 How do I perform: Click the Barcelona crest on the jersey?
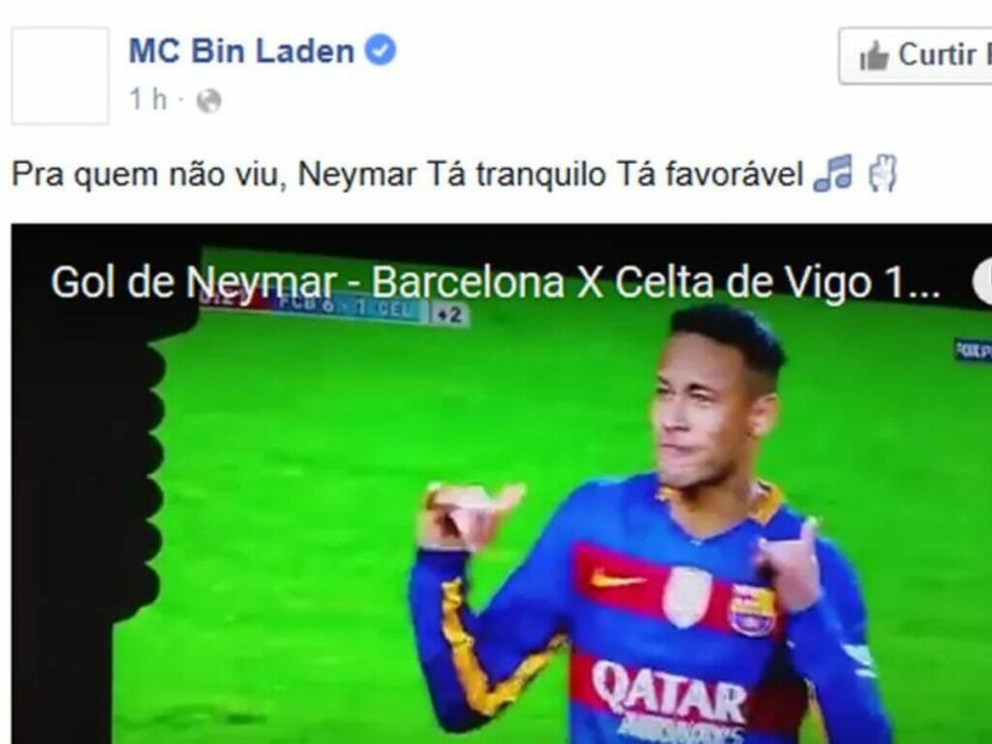[752, 609]
